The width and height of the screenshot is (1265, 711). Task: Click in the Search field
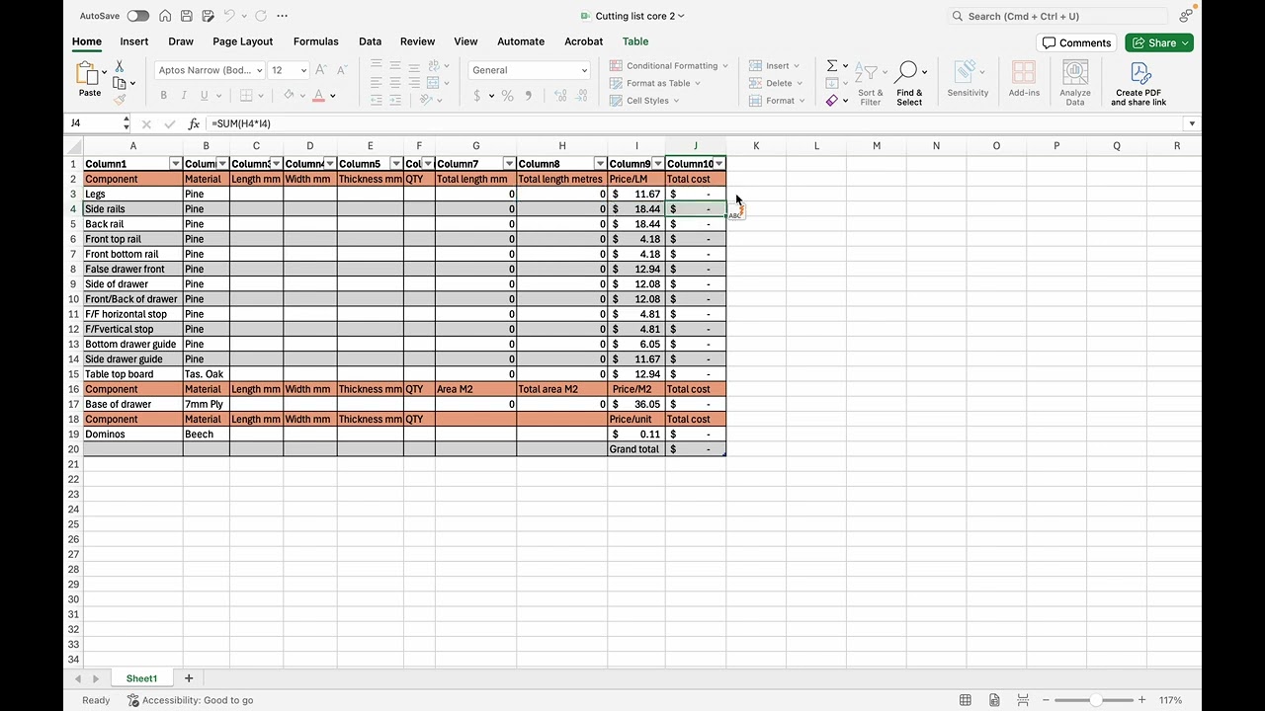[1059, 16]
